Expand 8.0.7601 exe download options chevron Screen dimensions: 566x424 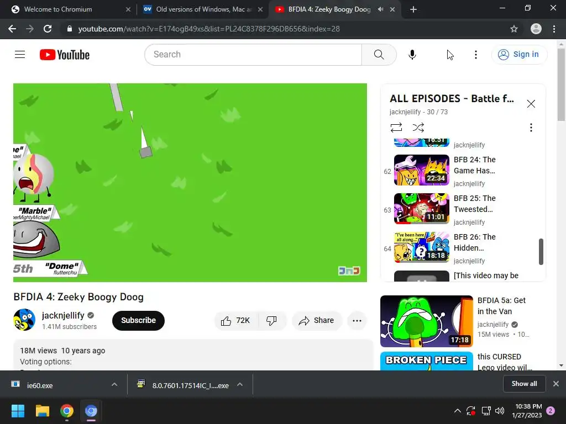(x=240, y=385)
